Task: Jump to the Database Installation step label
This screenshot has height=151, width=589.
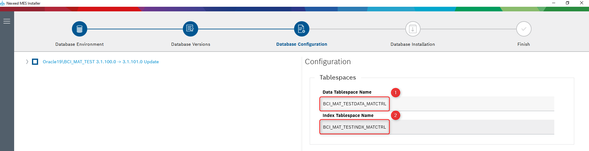Action: [413, 44]
